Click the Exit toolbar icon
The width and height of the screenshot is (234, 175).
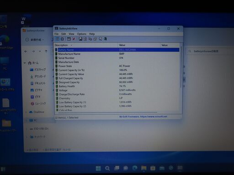[105, 39]
